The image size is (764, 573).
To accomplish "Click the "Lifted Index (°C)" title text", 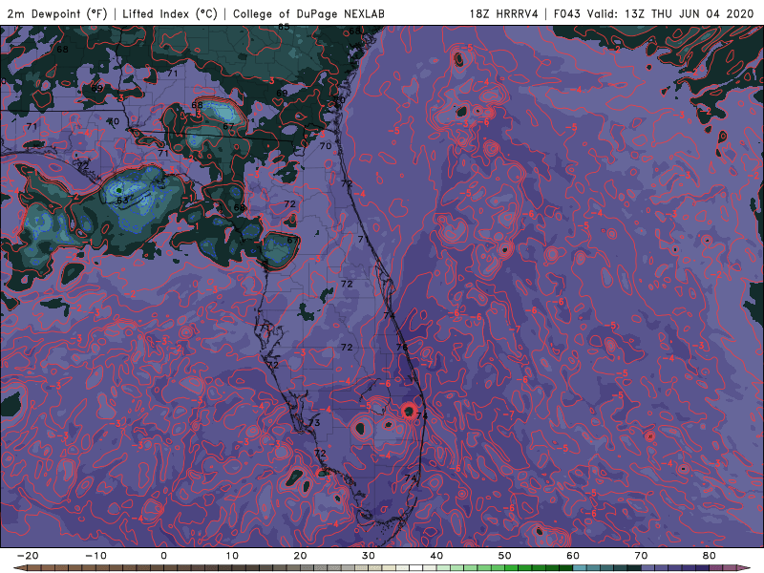I will 170,13.
